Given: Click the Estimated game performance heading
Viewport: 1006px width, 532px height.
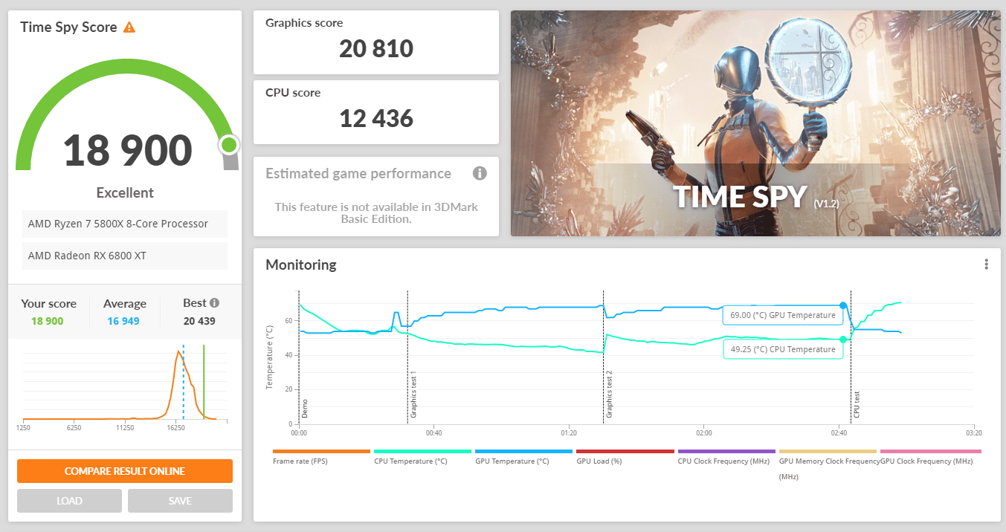Looking at the screenshot, I should pyautogui.click(x=358, y=174).
